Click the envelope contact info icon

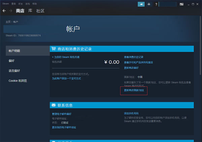pos(54,105)
